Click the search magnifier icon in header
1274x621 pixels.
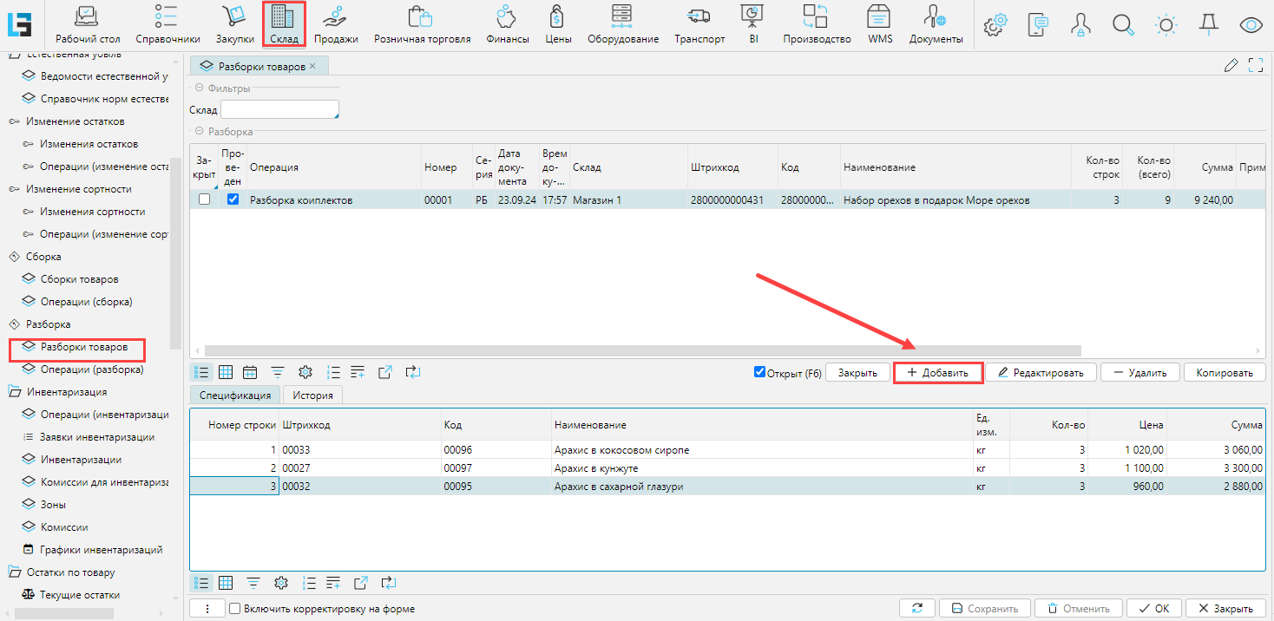[x=1123, y=25]
